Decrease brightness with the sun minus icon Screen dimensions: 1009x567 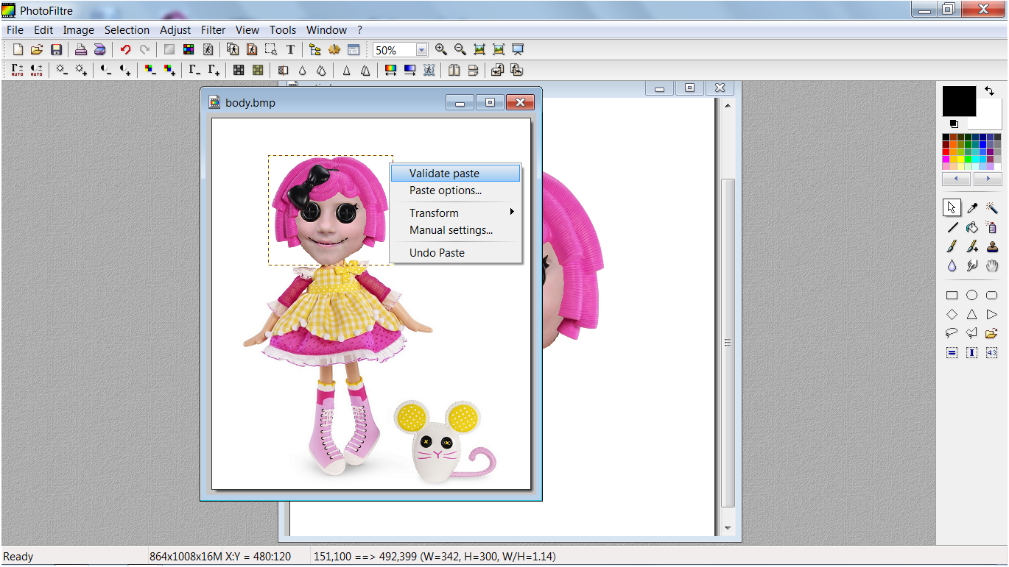pyautogui.click(x=62, y=70)
